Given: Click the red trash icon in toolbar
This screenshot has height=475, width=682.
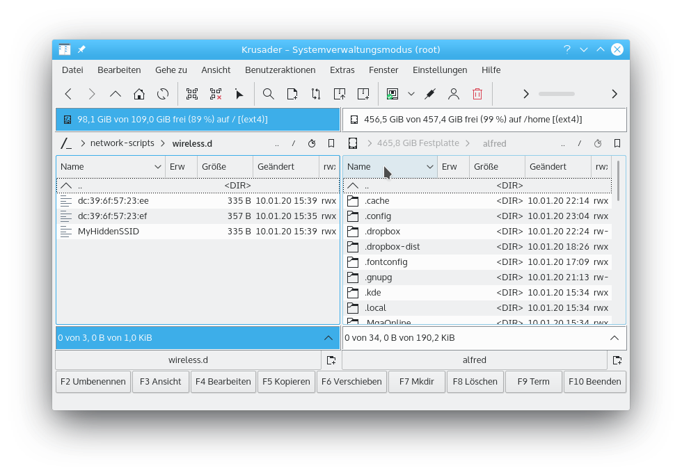Looking at the screenshot, I should tap(477, 94).
